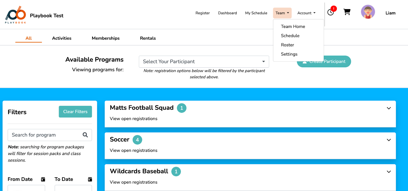
Task: Click the Soccer count badge showing 4
Action: 137,140
